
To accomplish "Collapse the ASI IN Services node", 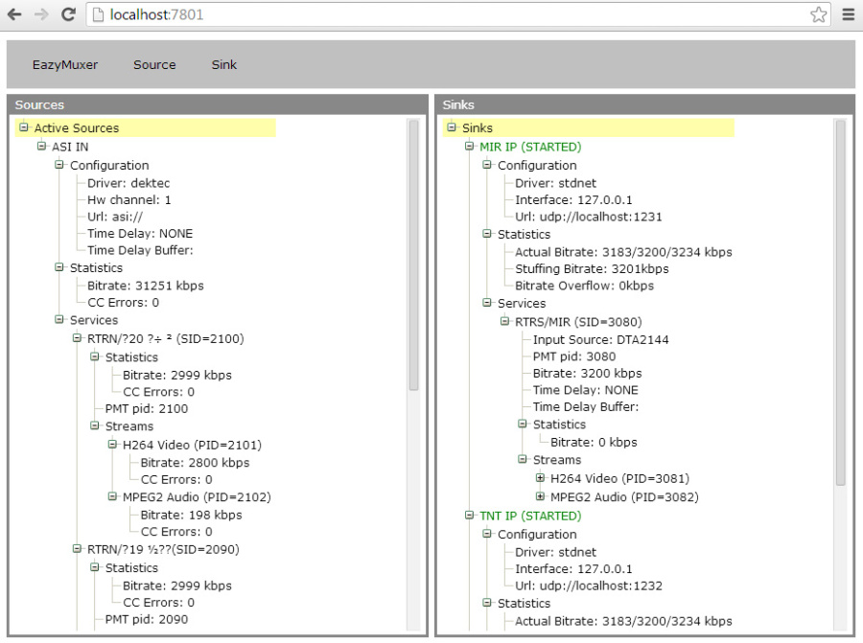I will tap(58, 319).
